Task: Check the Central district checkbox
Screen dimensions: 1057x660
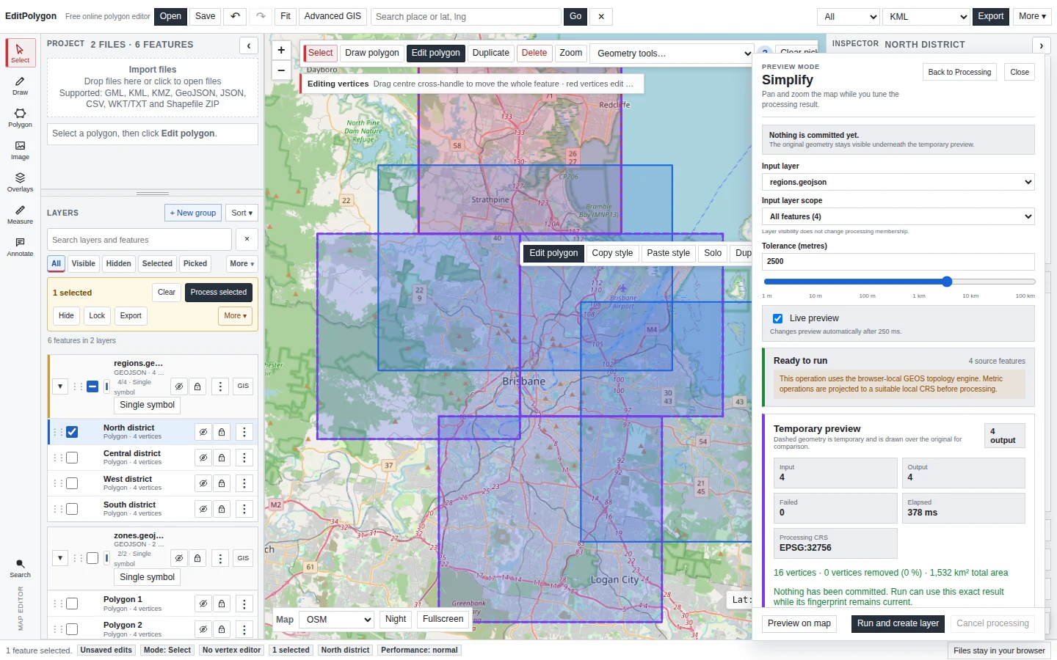Action: tap(72, 458)
